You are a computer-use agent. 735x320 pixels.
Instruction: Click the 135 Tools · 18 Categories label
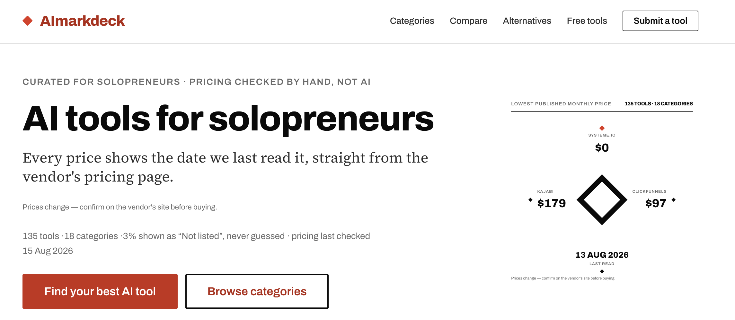click(x=659, y=104)
